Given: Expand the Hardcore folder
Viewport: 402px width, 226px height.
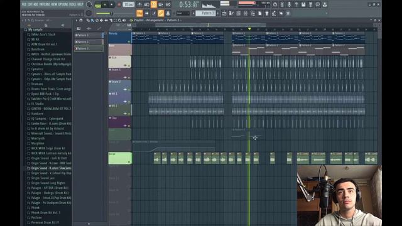Looking at the screenshot, I should (x=37, y=114).
